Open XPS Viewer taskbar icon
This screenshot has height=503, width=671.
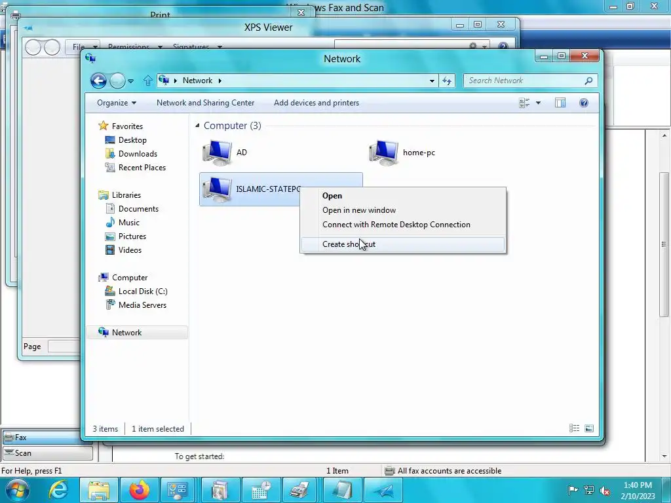click(x=383, y=490)
